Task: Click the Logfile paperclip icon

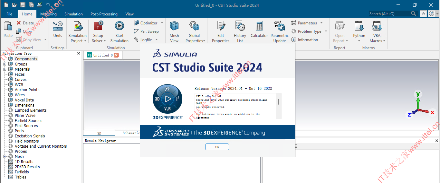Action: (136, 40)
